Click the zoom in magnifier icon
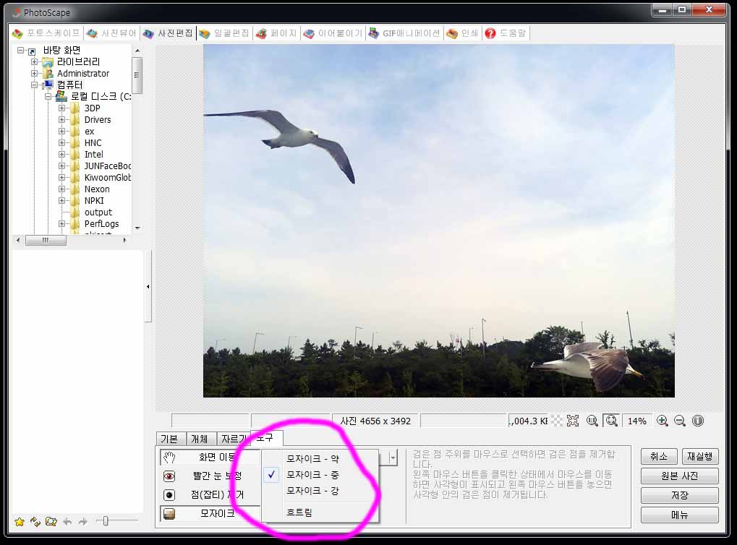Image resolution: width=737 pixels, height=545 pixels. (x=663, y=421)
